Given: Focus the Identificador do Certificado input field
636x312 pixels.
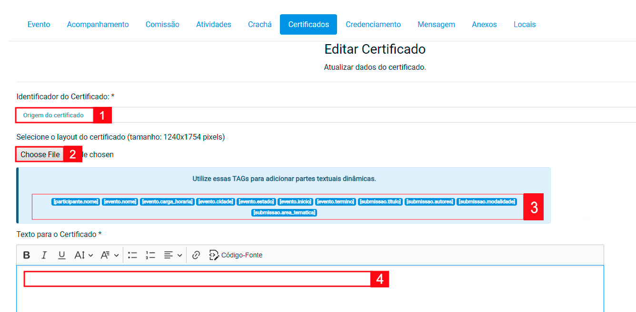Looking at the screenshot, I should pyautogui.click(x=326, y=115).
